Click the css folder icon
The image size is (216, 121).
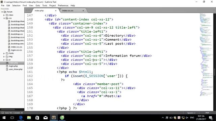7,18
